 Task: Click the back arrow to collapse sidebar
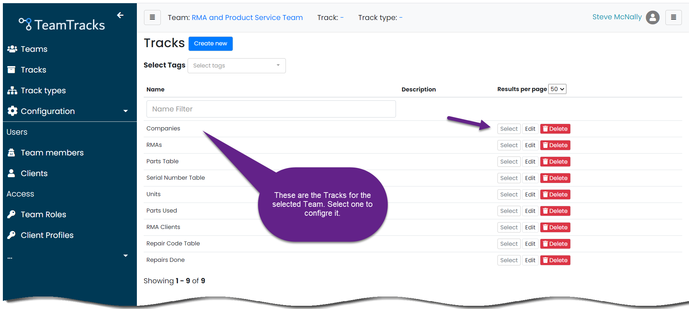coord(120,15)
